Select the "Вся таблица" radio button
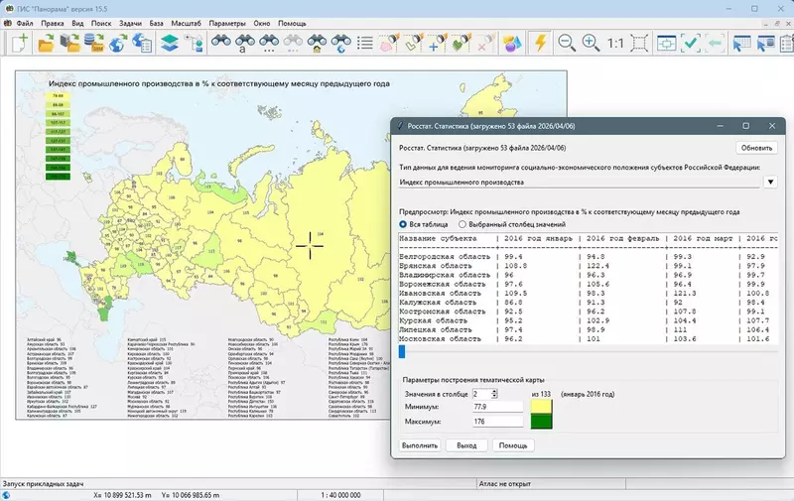The image size is (794, 501). (403, 224)
